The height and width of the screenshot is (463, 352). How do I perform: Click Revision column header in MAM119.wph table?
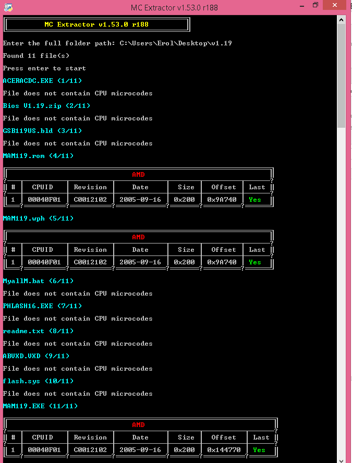(90, 250)
